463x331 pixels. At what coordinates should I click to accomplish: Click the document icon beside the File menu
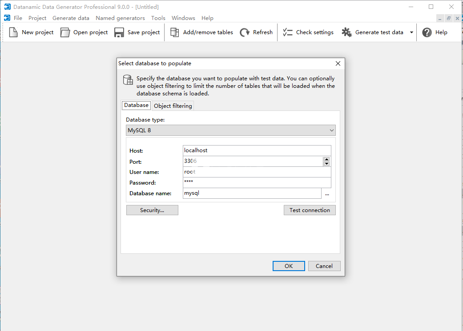[7, 18]
